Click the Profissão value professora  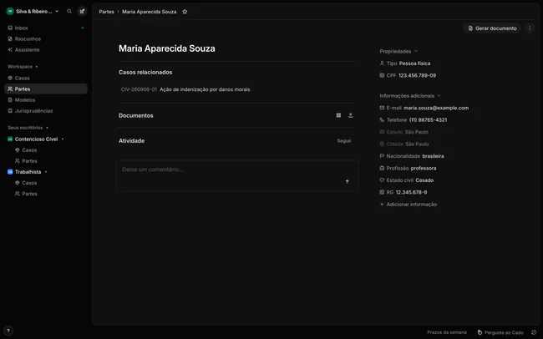click(x=424, y=168)
